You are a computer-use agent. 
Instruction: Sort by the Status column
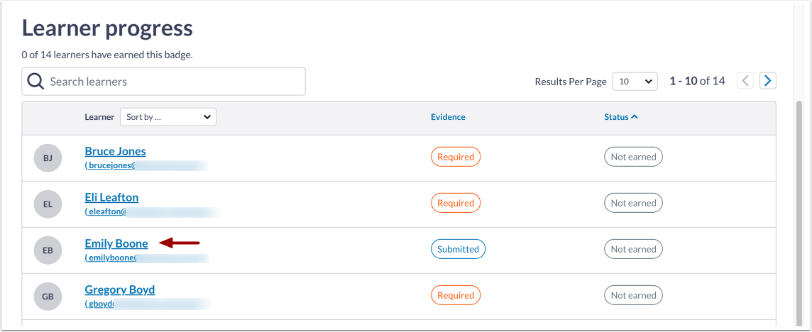[616, 117]
